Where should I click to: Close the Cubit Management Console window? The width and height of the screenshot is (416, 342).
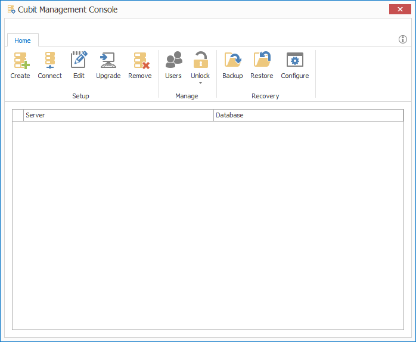[398, 9]
